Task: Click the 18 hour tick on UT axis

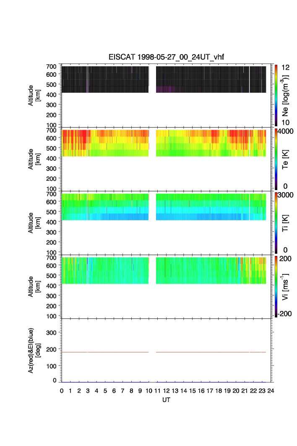Action: (219, 391)
